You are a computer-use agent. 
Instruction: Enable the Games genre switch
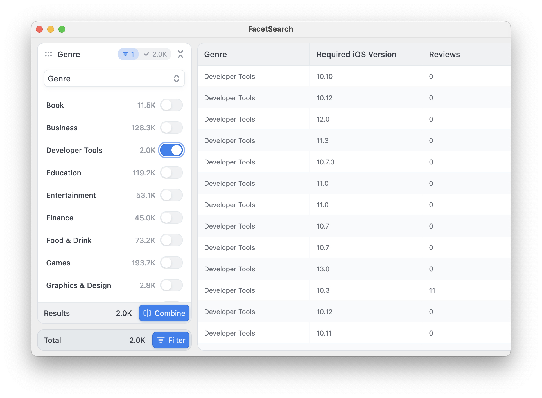[171, 263]
